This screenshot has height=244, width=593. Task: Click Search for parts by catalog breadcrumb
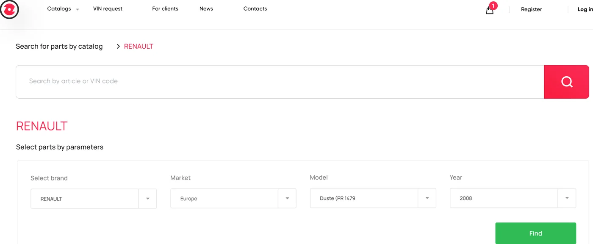[x=59, y=46]
